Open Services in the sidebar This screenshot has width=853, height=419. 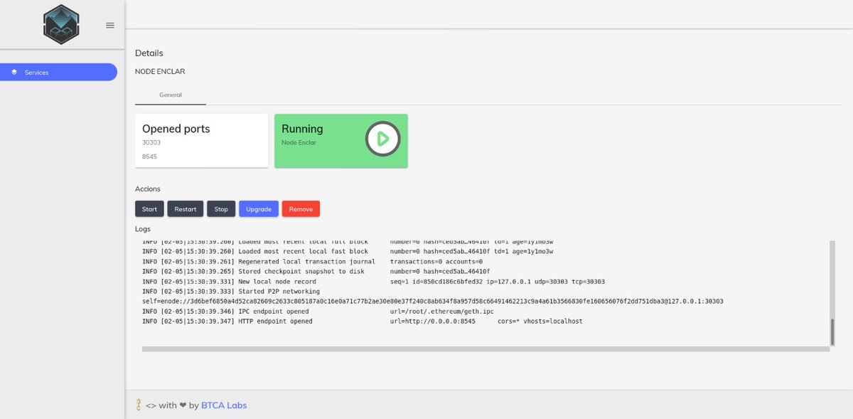tap(58, 72)
